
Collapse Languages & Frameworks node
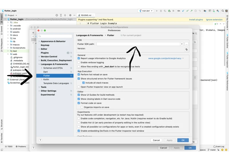point(39,64)
